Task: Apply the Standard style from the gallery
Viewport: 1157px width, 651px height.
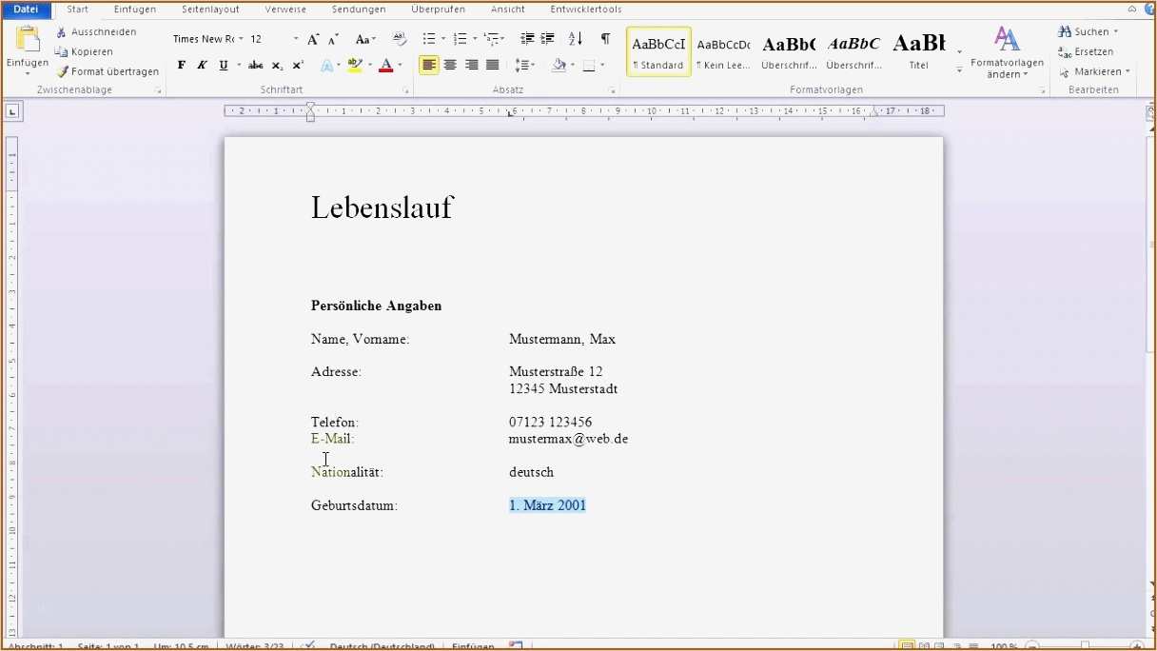Action: (x=657, y=49)
